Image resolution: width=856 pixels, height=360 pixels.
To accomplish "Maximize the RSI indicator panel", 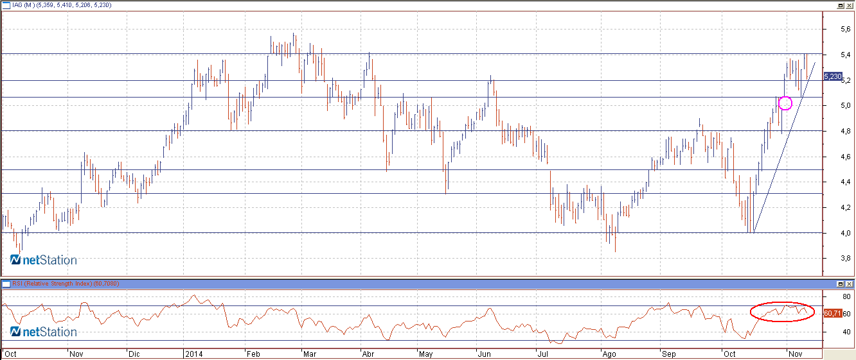I will click(841, 284).
